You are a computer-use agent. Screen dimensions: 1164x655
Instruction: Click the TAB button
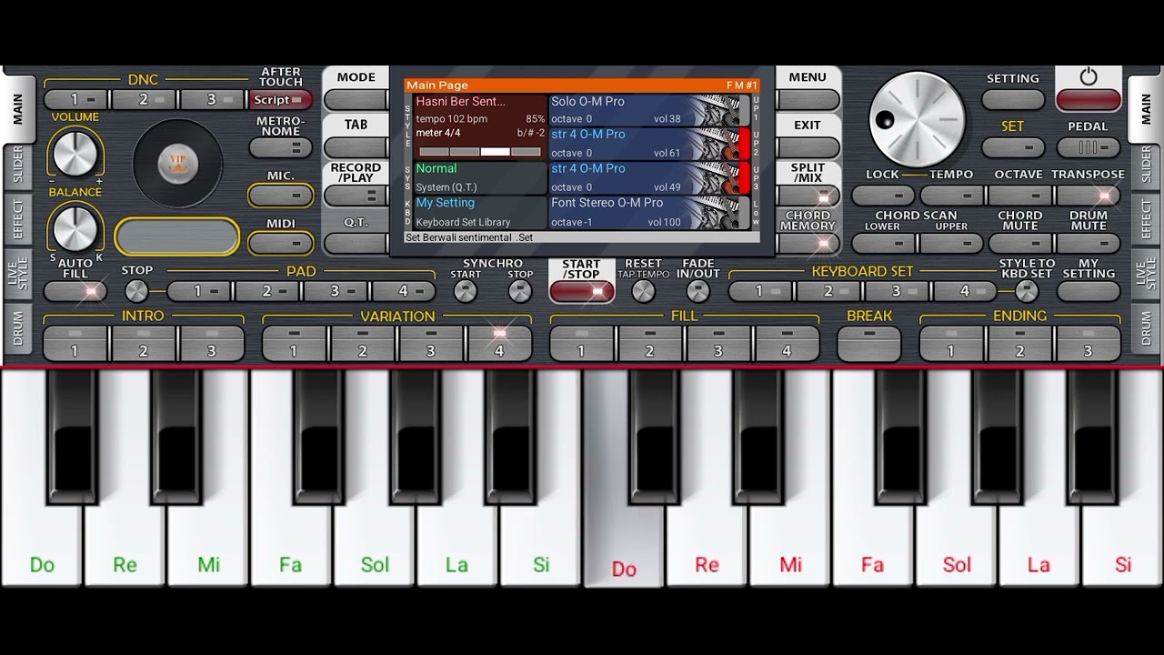point(356,147)
